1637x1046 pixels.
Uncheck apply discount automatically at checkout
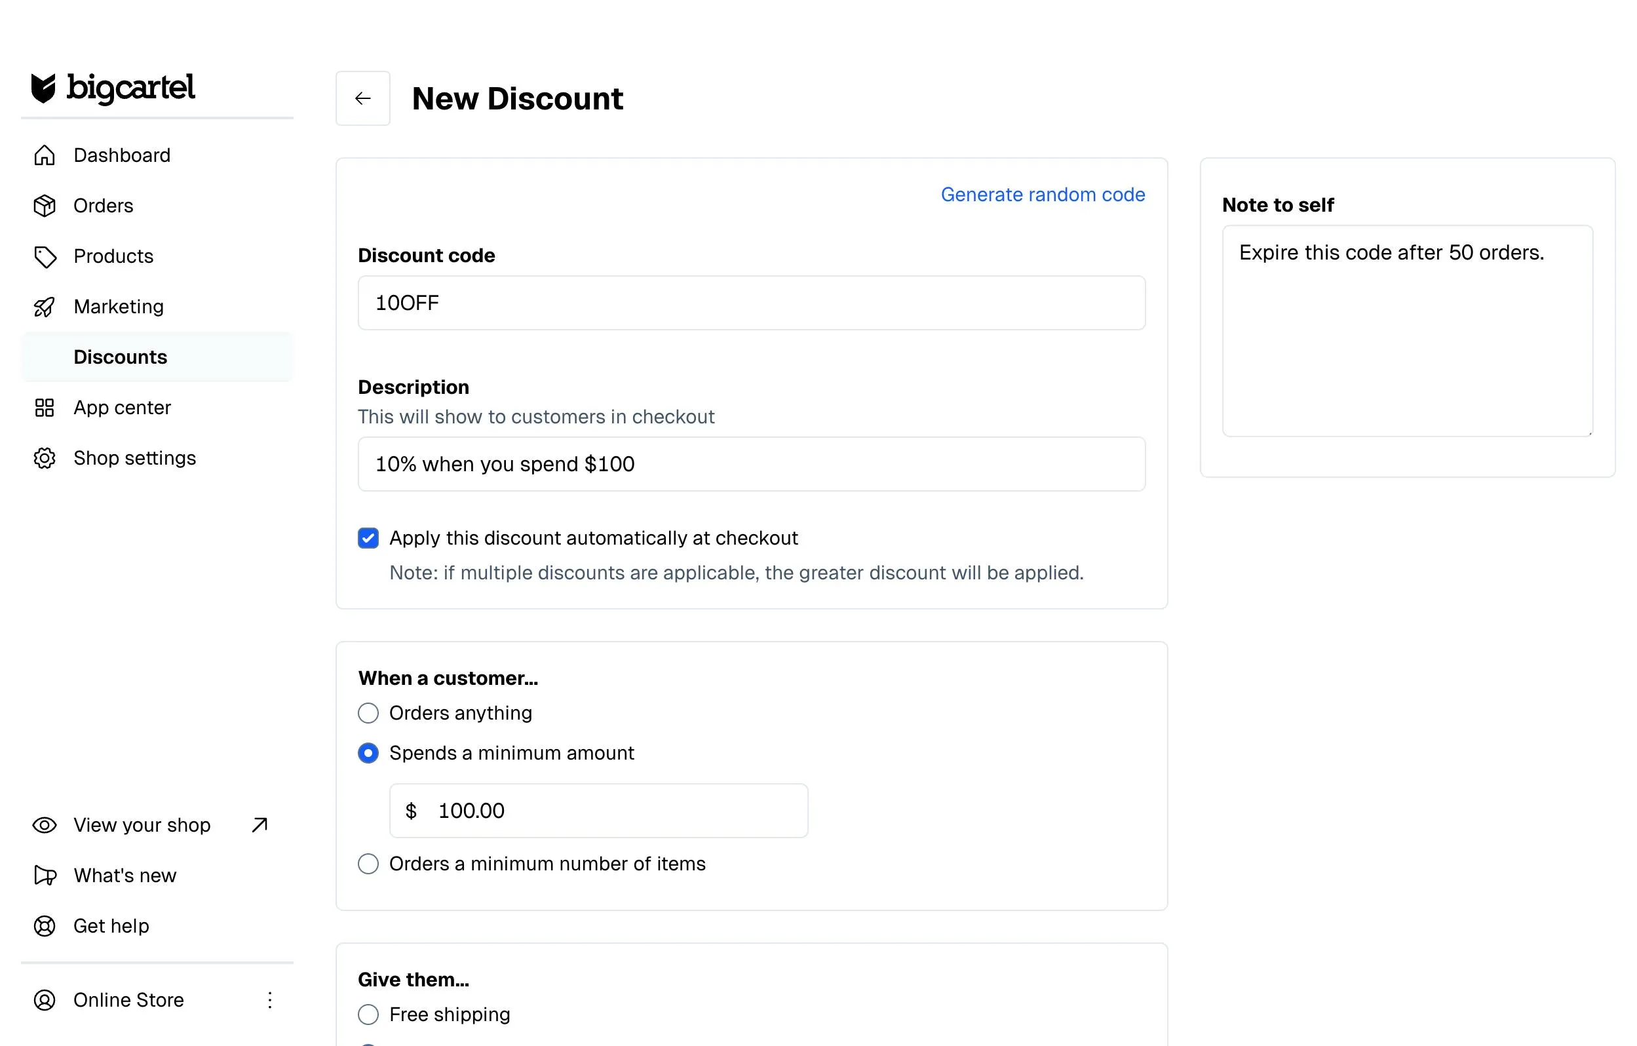click(368, 538)
